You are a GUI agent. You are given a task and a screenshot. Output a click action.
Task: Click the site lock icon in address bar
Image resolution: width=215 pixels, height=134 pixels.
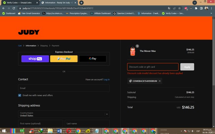[x=20, y=8]
